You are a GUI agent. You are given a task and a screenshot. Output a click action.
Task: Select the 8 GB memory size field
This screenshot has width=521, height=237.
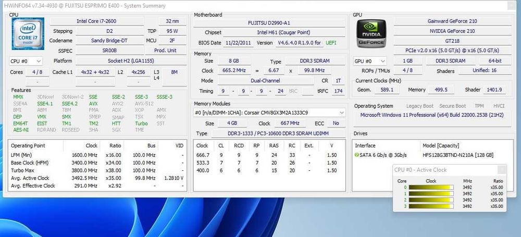[x=233, y=61]
